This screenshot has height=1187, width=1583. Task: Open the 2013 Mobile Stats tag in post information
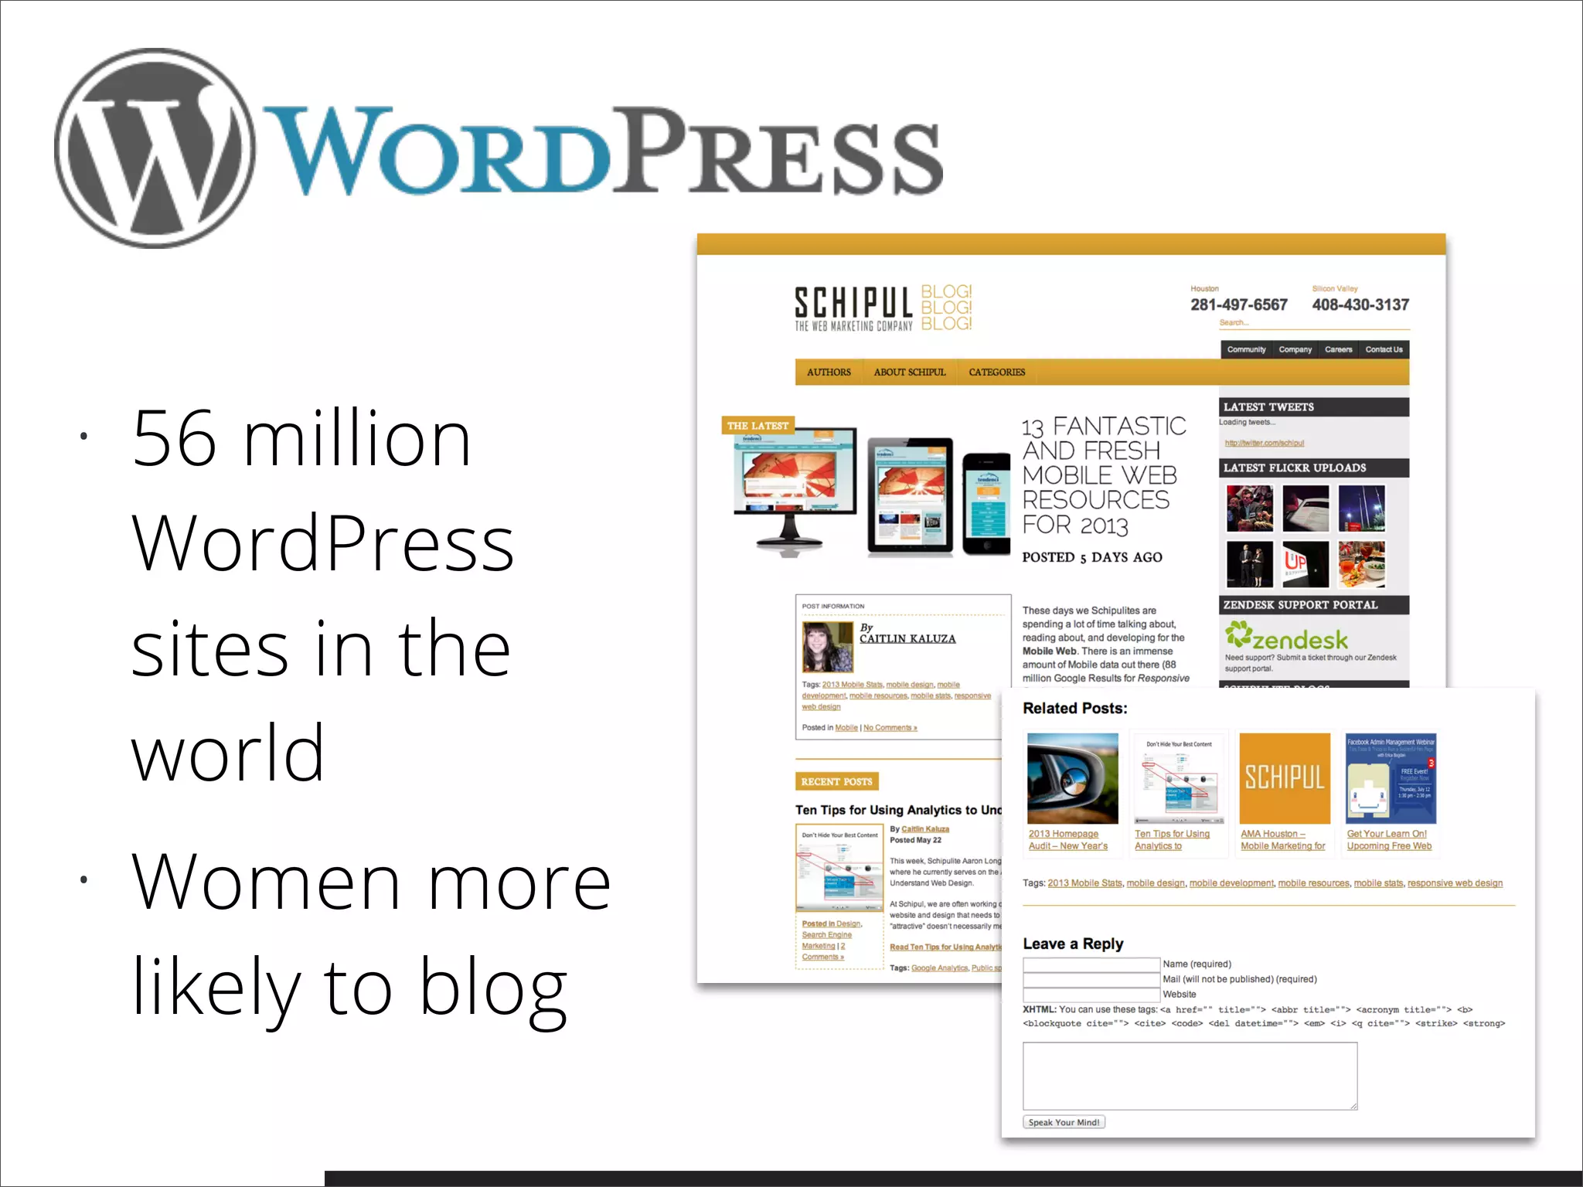point(852,685)
